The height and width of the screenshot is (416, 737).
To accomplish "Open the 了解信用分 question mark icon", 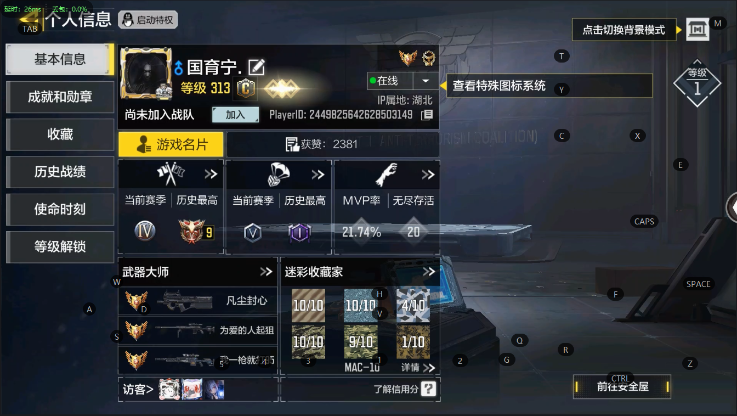I will 429,389.
